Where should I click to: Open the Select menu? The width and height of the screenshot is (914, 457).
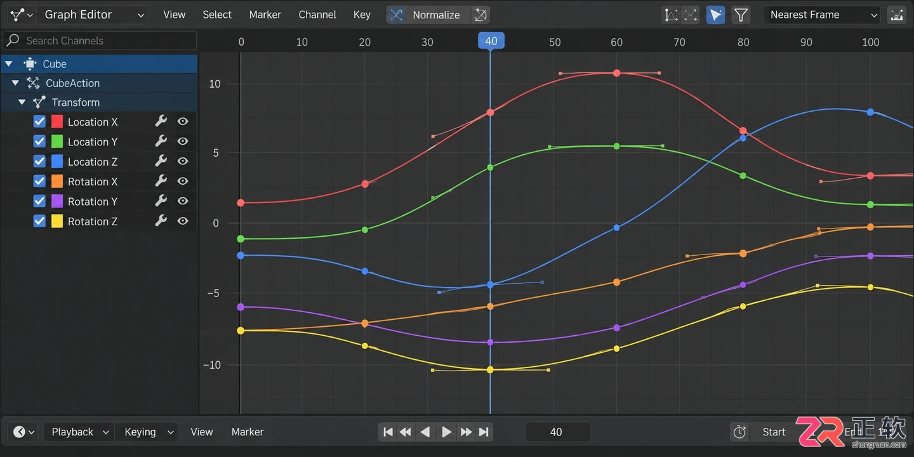(217, 15)
